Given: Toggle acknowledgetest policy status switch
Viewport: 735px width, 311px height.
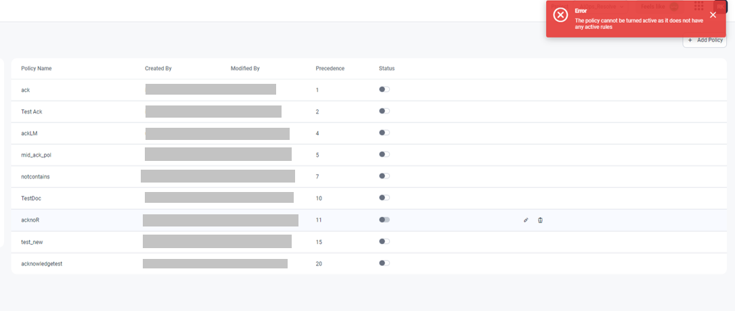Looking at the screenshot, I should [384, 263].
